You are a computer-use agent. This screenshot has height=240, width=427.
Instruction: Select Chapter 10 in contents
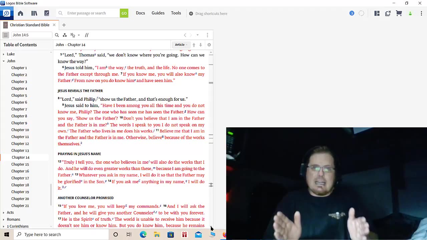click(x=20, y=130)
